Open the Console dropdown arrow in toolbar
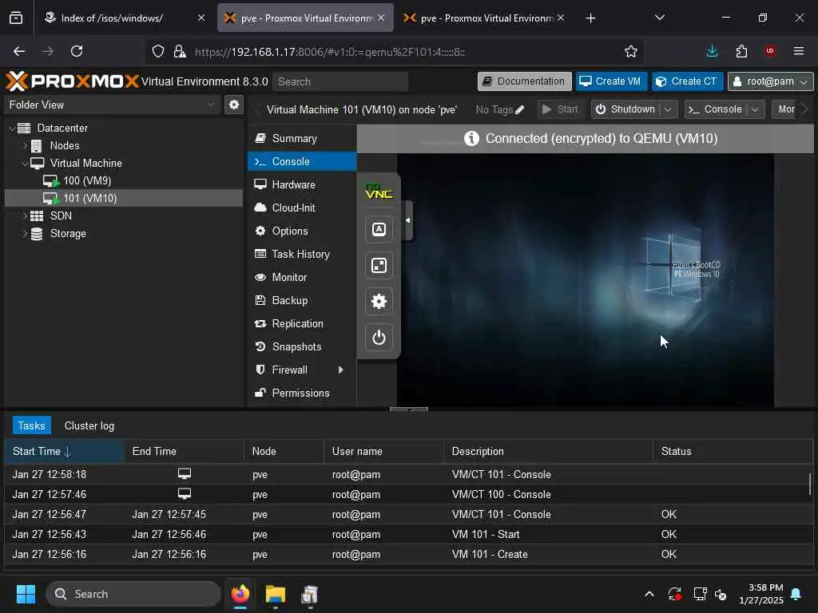This screenshot has width=818, height=613. tap(754, 109)
